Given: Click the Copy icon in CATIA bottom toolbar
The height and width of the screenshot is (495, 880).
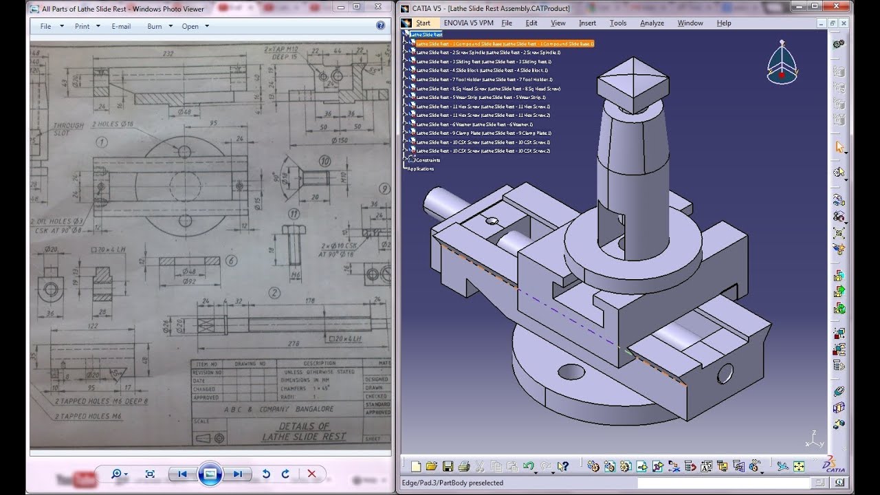Looking at the screenshot, I should point(496,466).
